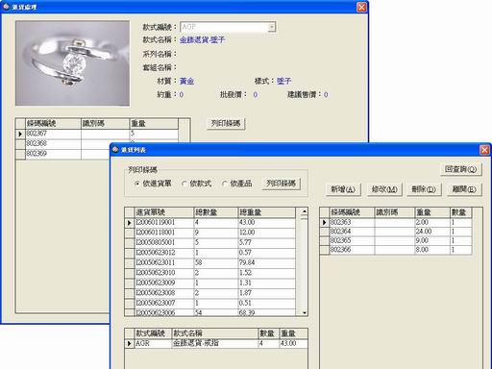Click row selector beside I20050623010
The width and height of the screenshot is (492, 369).
[130, 273]
